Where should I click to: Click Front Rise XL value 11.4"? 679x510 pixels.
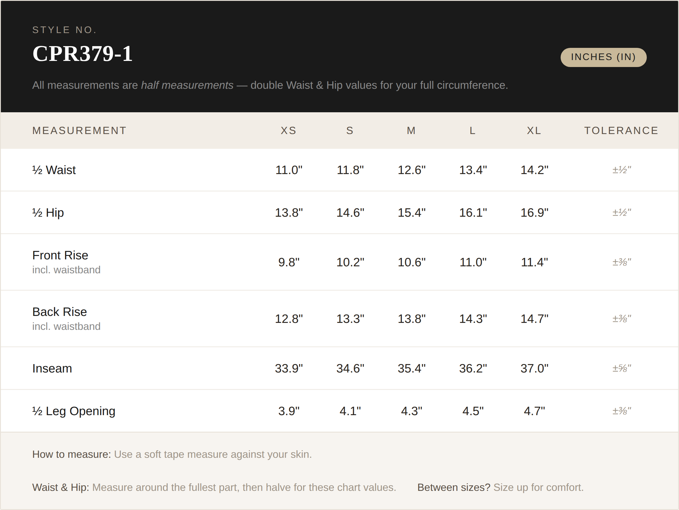click(534, 262)
